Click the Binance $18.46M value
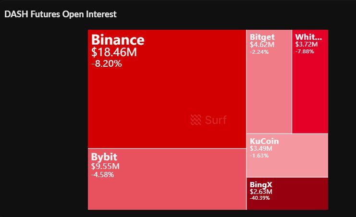356x217 pixels. (114, 52)
